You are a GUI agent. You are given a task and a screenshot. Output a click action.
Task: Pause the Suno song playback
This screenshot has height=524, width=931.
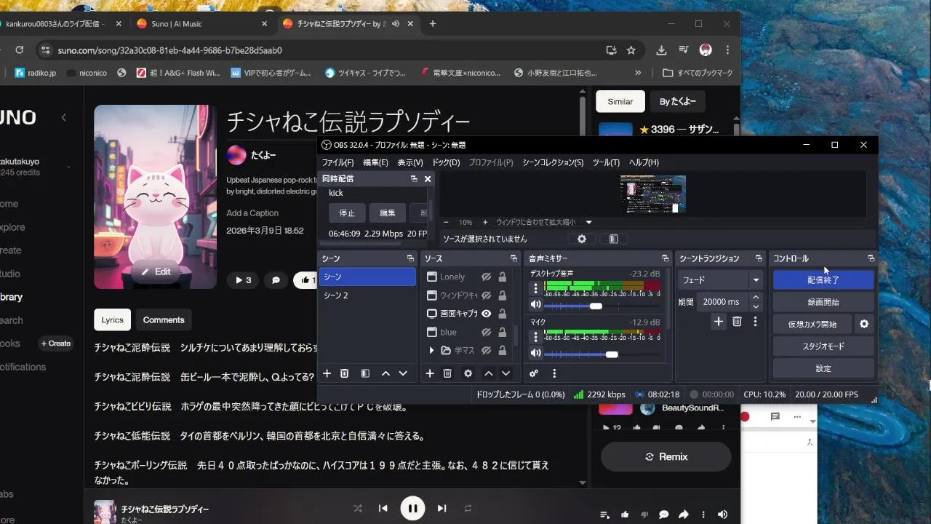(412, 508)
